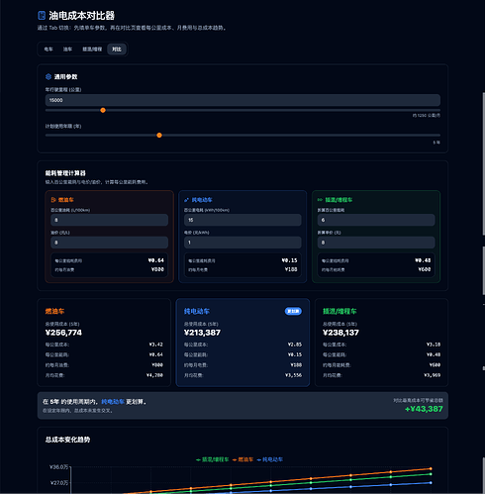Click the +¥43,387 savings amount
485x494 pixels.
pyautogui.click(x=424, y=409)
